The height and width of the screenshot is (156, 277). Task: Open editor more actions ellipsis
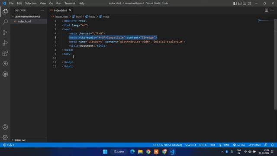272,10
